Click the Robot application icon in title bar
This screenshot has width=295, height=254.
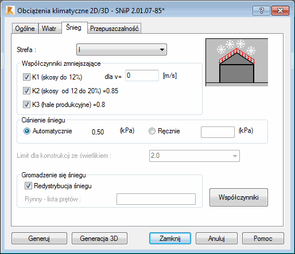tap(10, 10)
